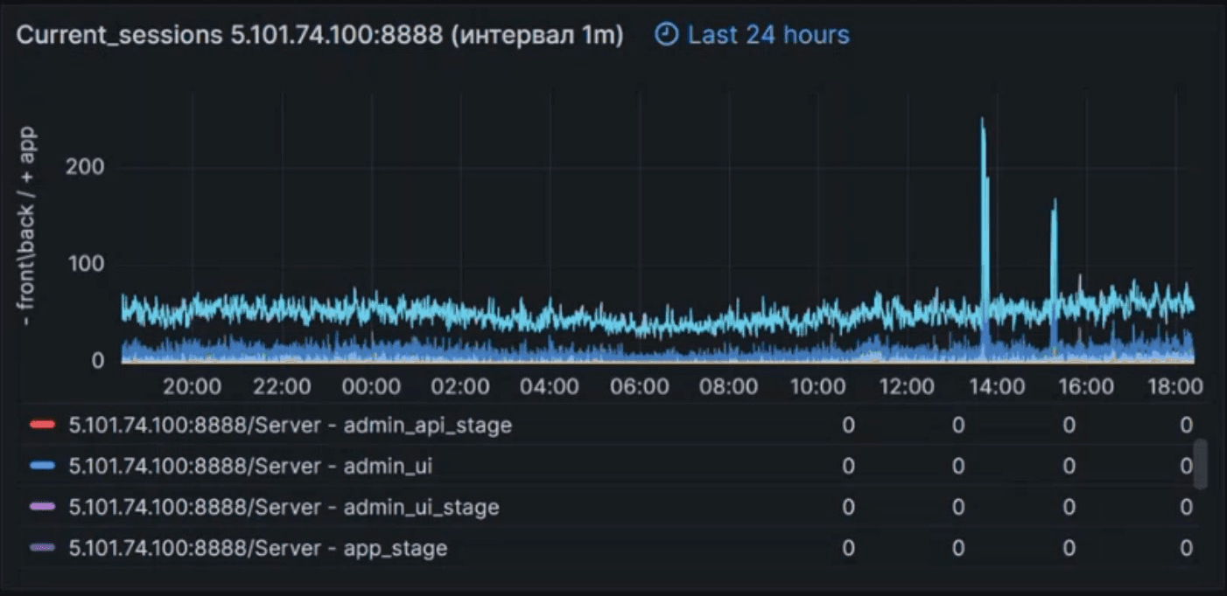The width and height of the screenshot is (1227, 596).
Task: Toggle the Server - admin_ui_stage legend label
Action: click(x=284, y=507)
